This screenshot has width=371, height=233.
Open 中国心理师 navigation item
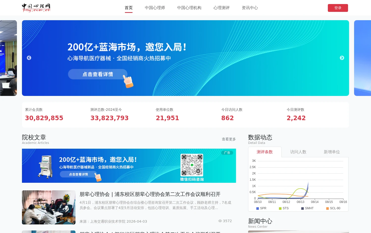(155, 8)
